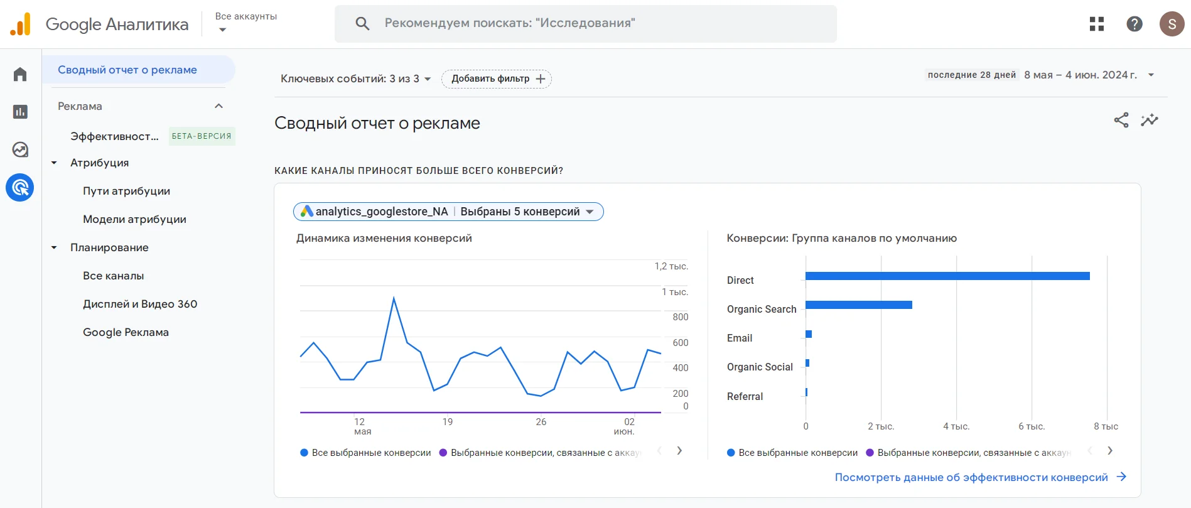Click previous arrow in line chart legend

[659, 450]
